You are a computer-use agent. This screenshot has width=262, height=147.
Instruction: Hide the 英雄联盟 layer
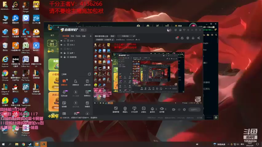coord(61,57)
